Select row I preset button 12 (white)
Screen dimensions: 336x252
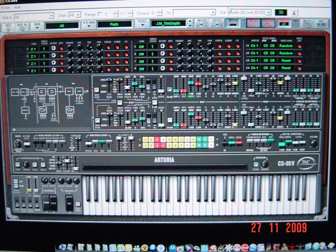coord(211,139)
